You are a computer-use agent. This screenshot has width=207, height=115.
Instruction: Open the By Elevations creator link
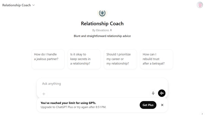pos(101,30)
